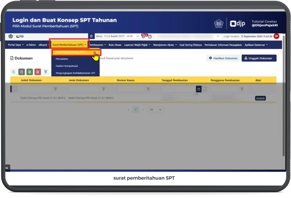
Task: Open calendar picker for Tanggal Pembuatan
Action: [x=199, y=89]
